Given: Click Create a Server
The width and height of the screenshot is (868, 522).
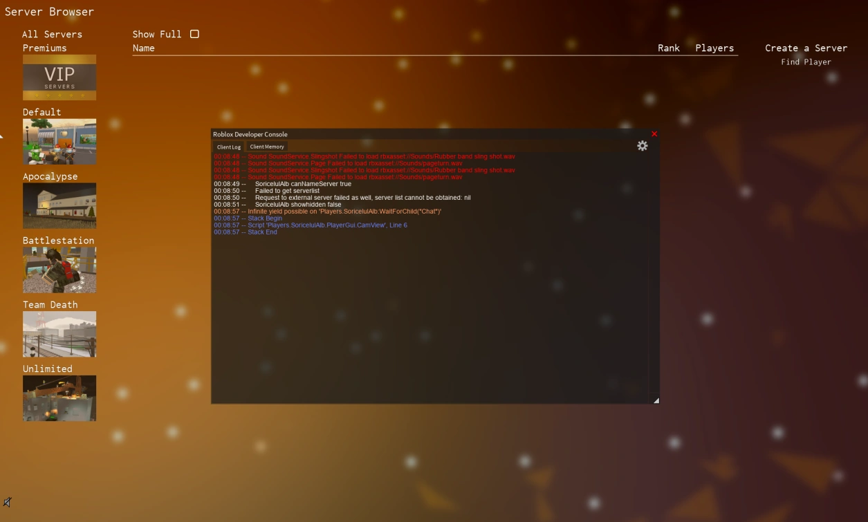Looking at the screenshot, I should 806,48.
